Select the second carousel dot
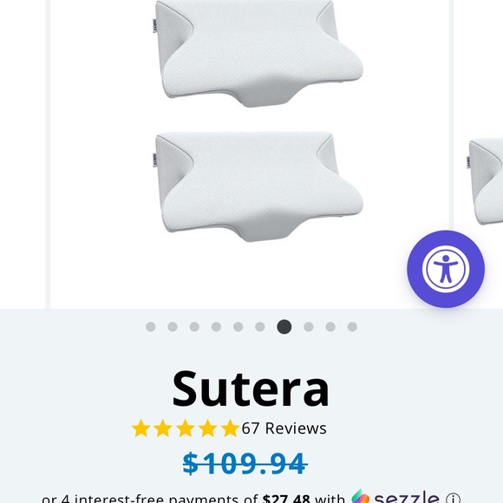The width and height of the screenshot is (503, 503). (173, 327)
